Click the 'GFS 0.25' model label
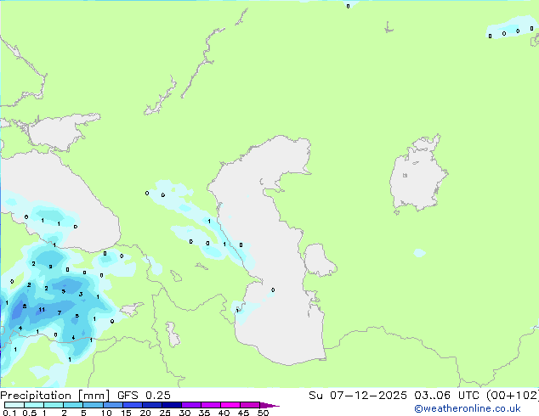Viewport: 539px width, 416px height. point(144,396)
